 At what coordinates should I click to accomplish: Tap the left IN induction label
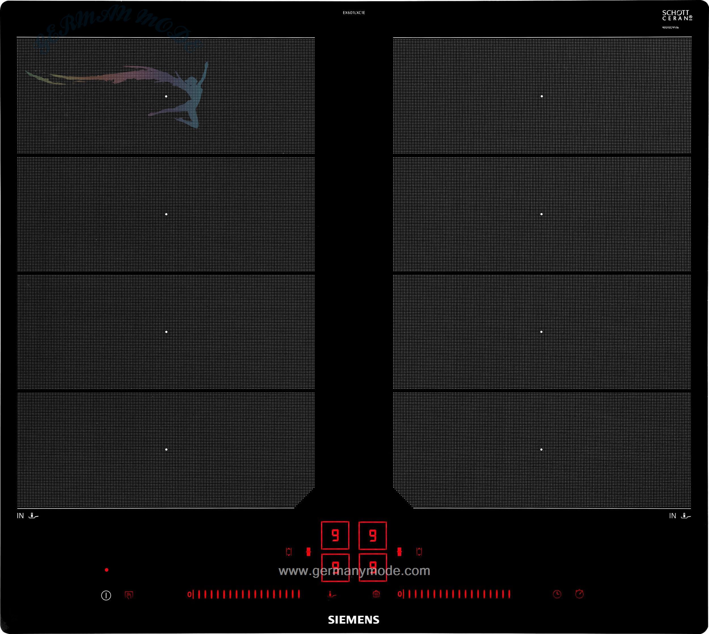[x=20, y=516]
